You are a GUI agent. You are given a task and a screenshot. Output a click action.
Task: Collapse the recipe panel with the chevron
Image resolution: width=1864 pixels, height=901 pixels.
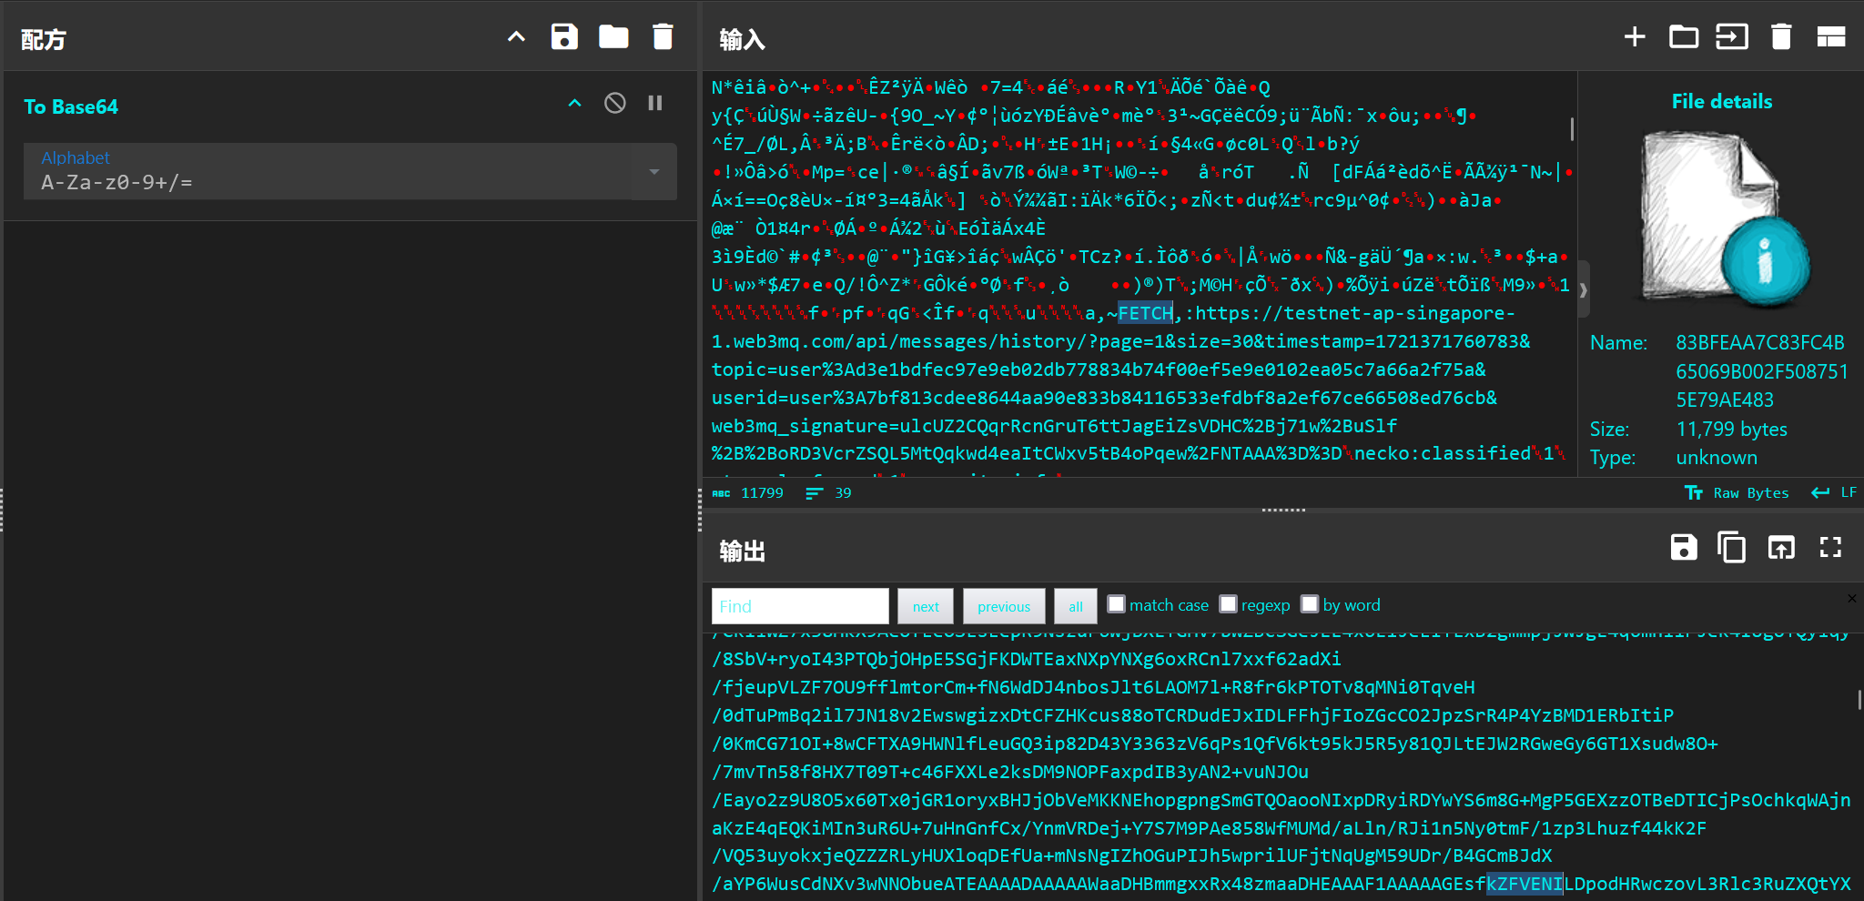516,37
